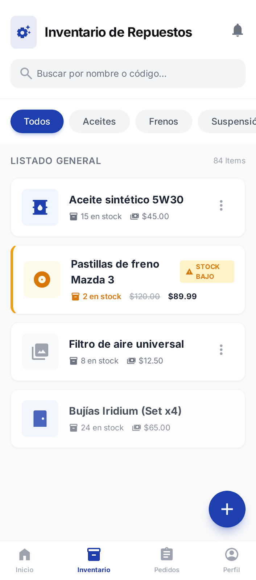The width and height of the screenshot is (256, 580).
Task: Open notifications via the bell icon
Action: (x=238, y=30)
